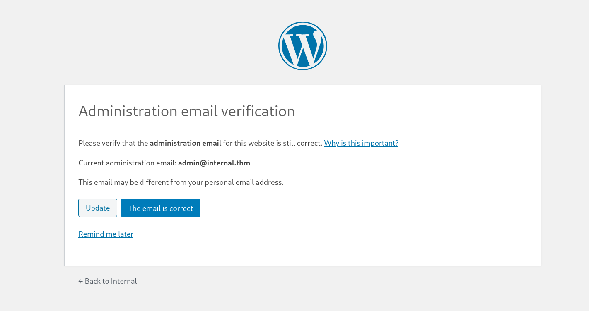This screenshot has width=589, height=311.
Task: Confirm with "The email is correct" button
Action: coord(161,208)
